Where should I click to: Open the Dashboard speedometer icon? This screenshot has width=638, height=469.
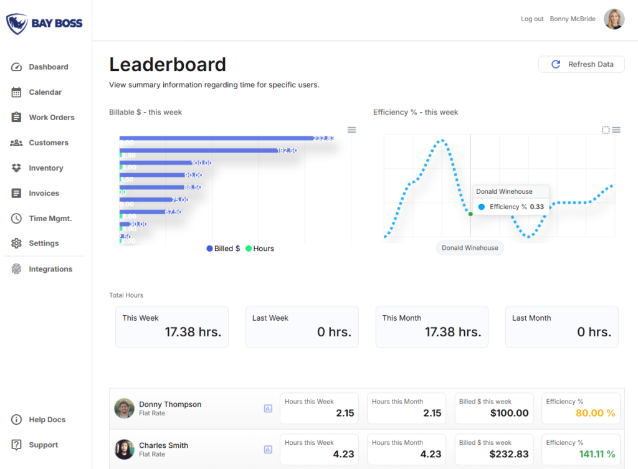pos(16,67)
